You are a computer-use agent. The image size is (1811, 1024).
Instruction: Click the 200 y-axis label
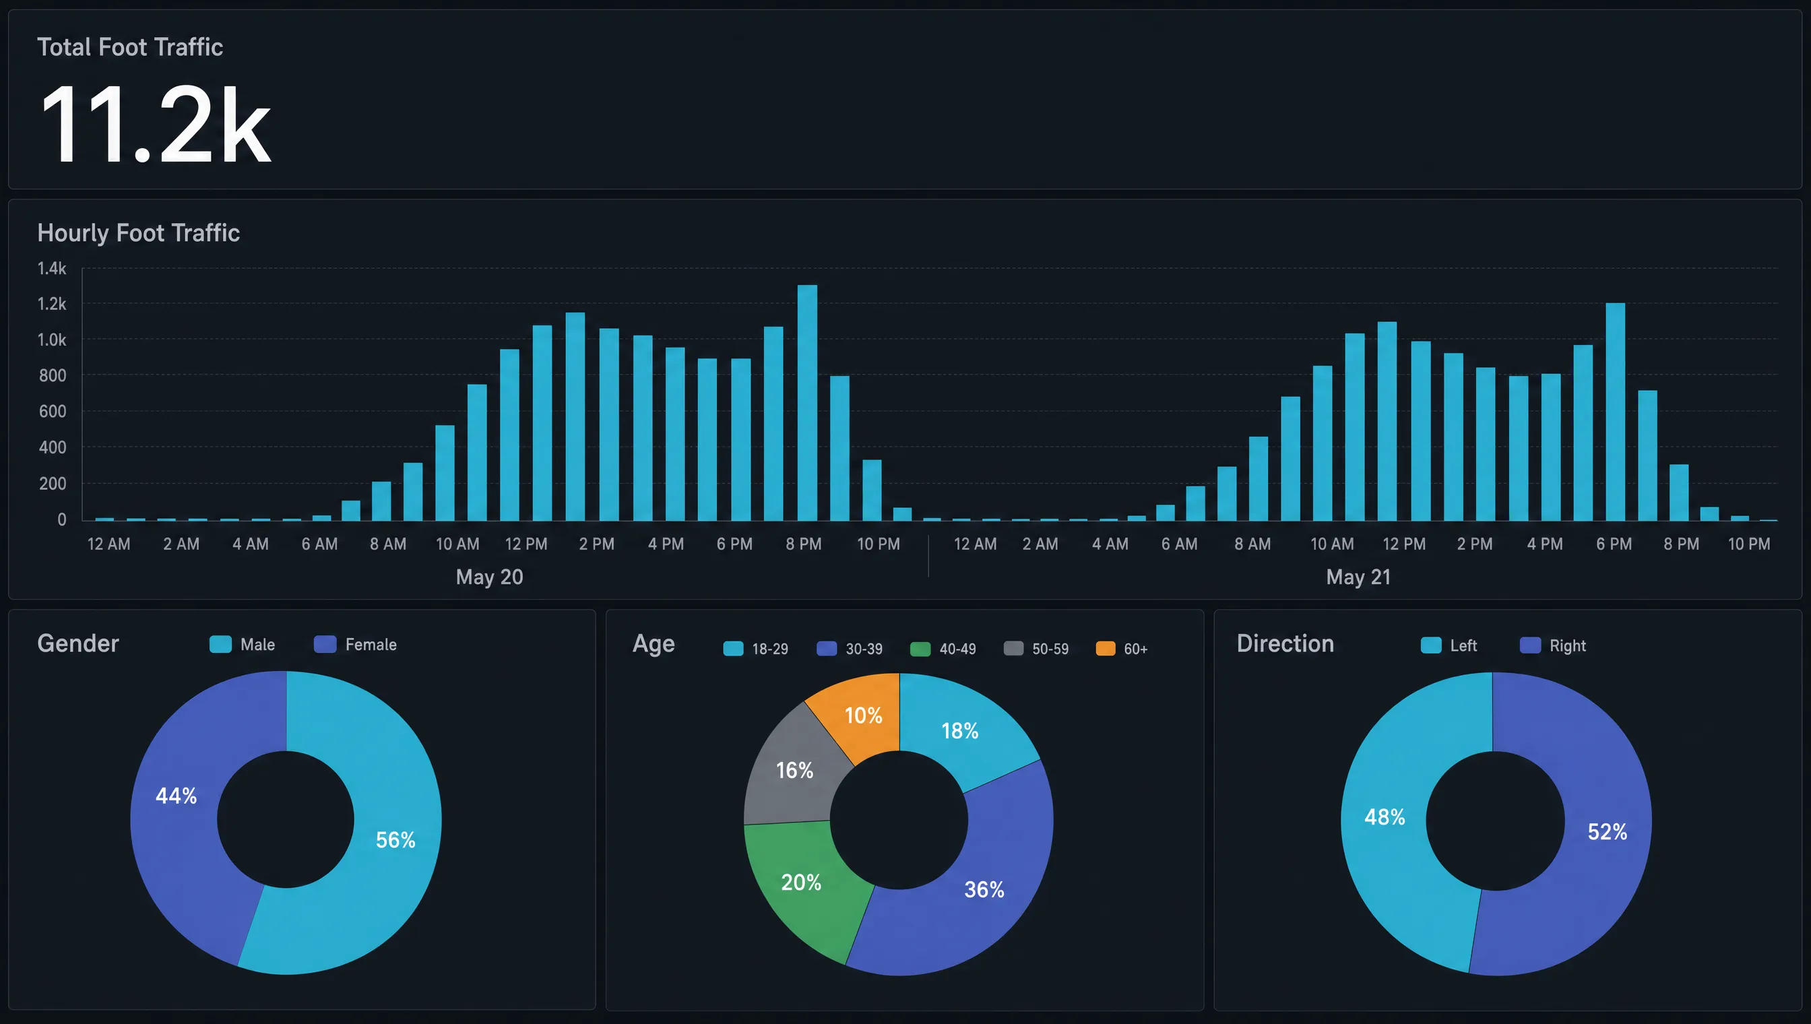53,484
